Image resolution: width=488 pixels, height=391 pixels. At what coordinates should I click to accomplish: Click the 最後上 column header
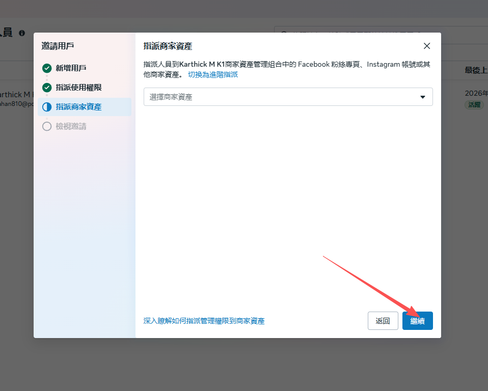point(476,70)
